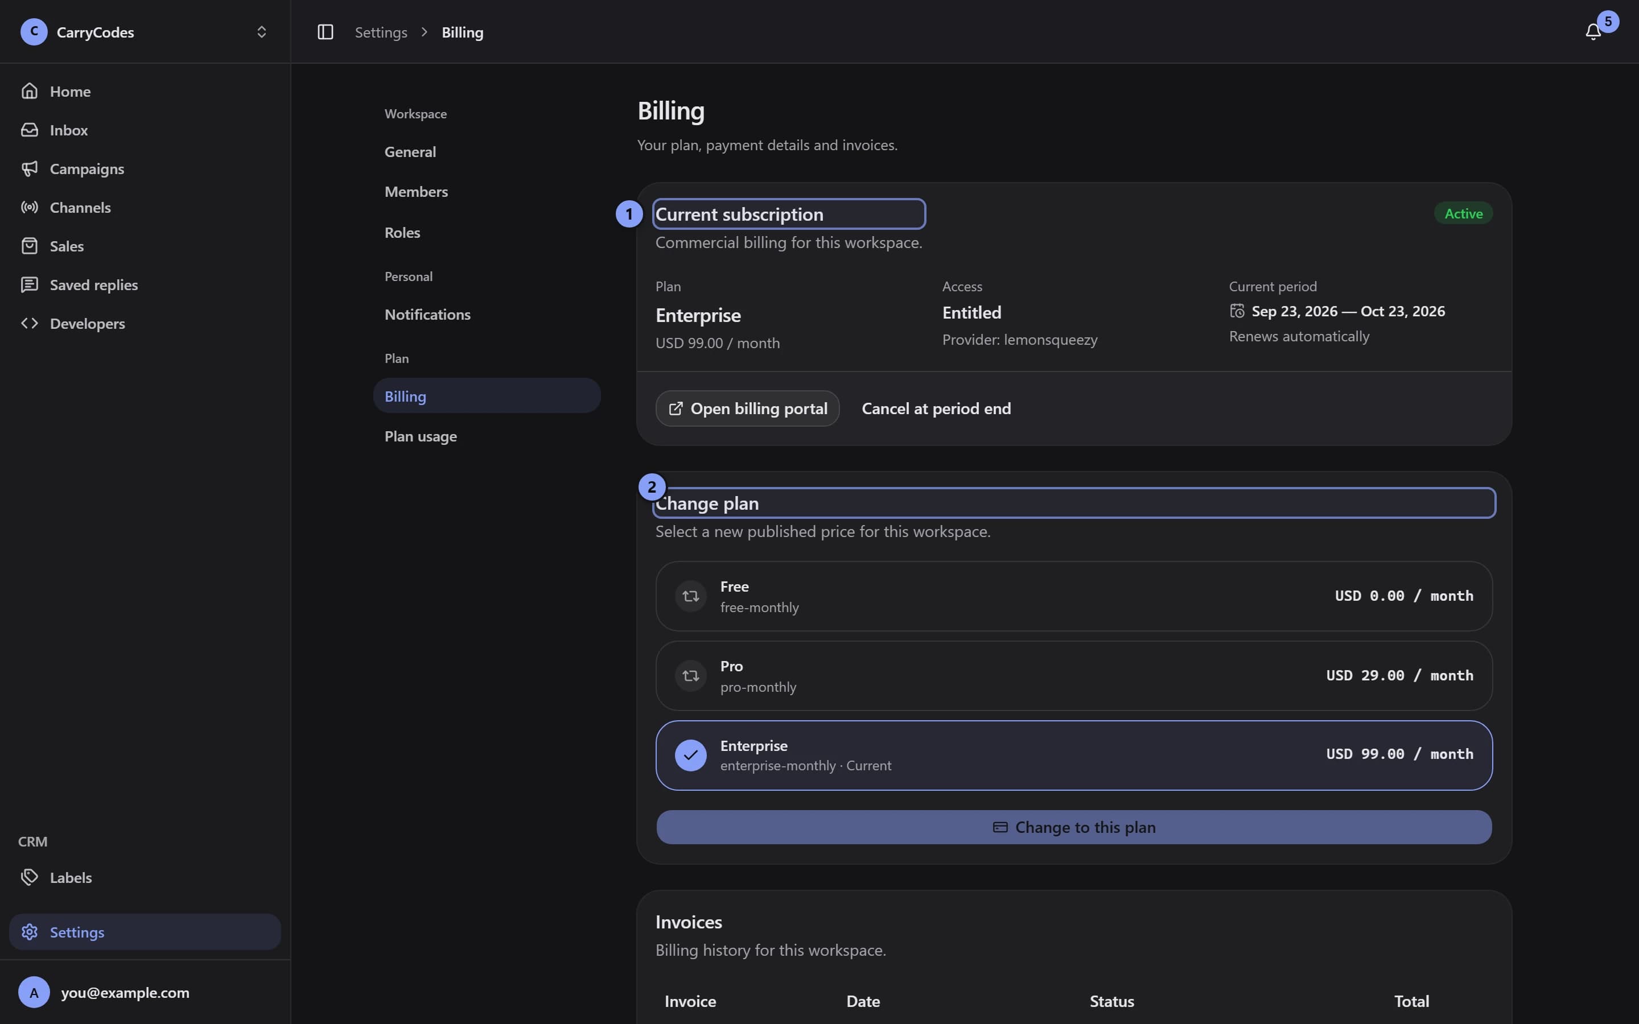Click the USD 0.00 / month price
The image size is (1639, 1024).
(1404, 595)
